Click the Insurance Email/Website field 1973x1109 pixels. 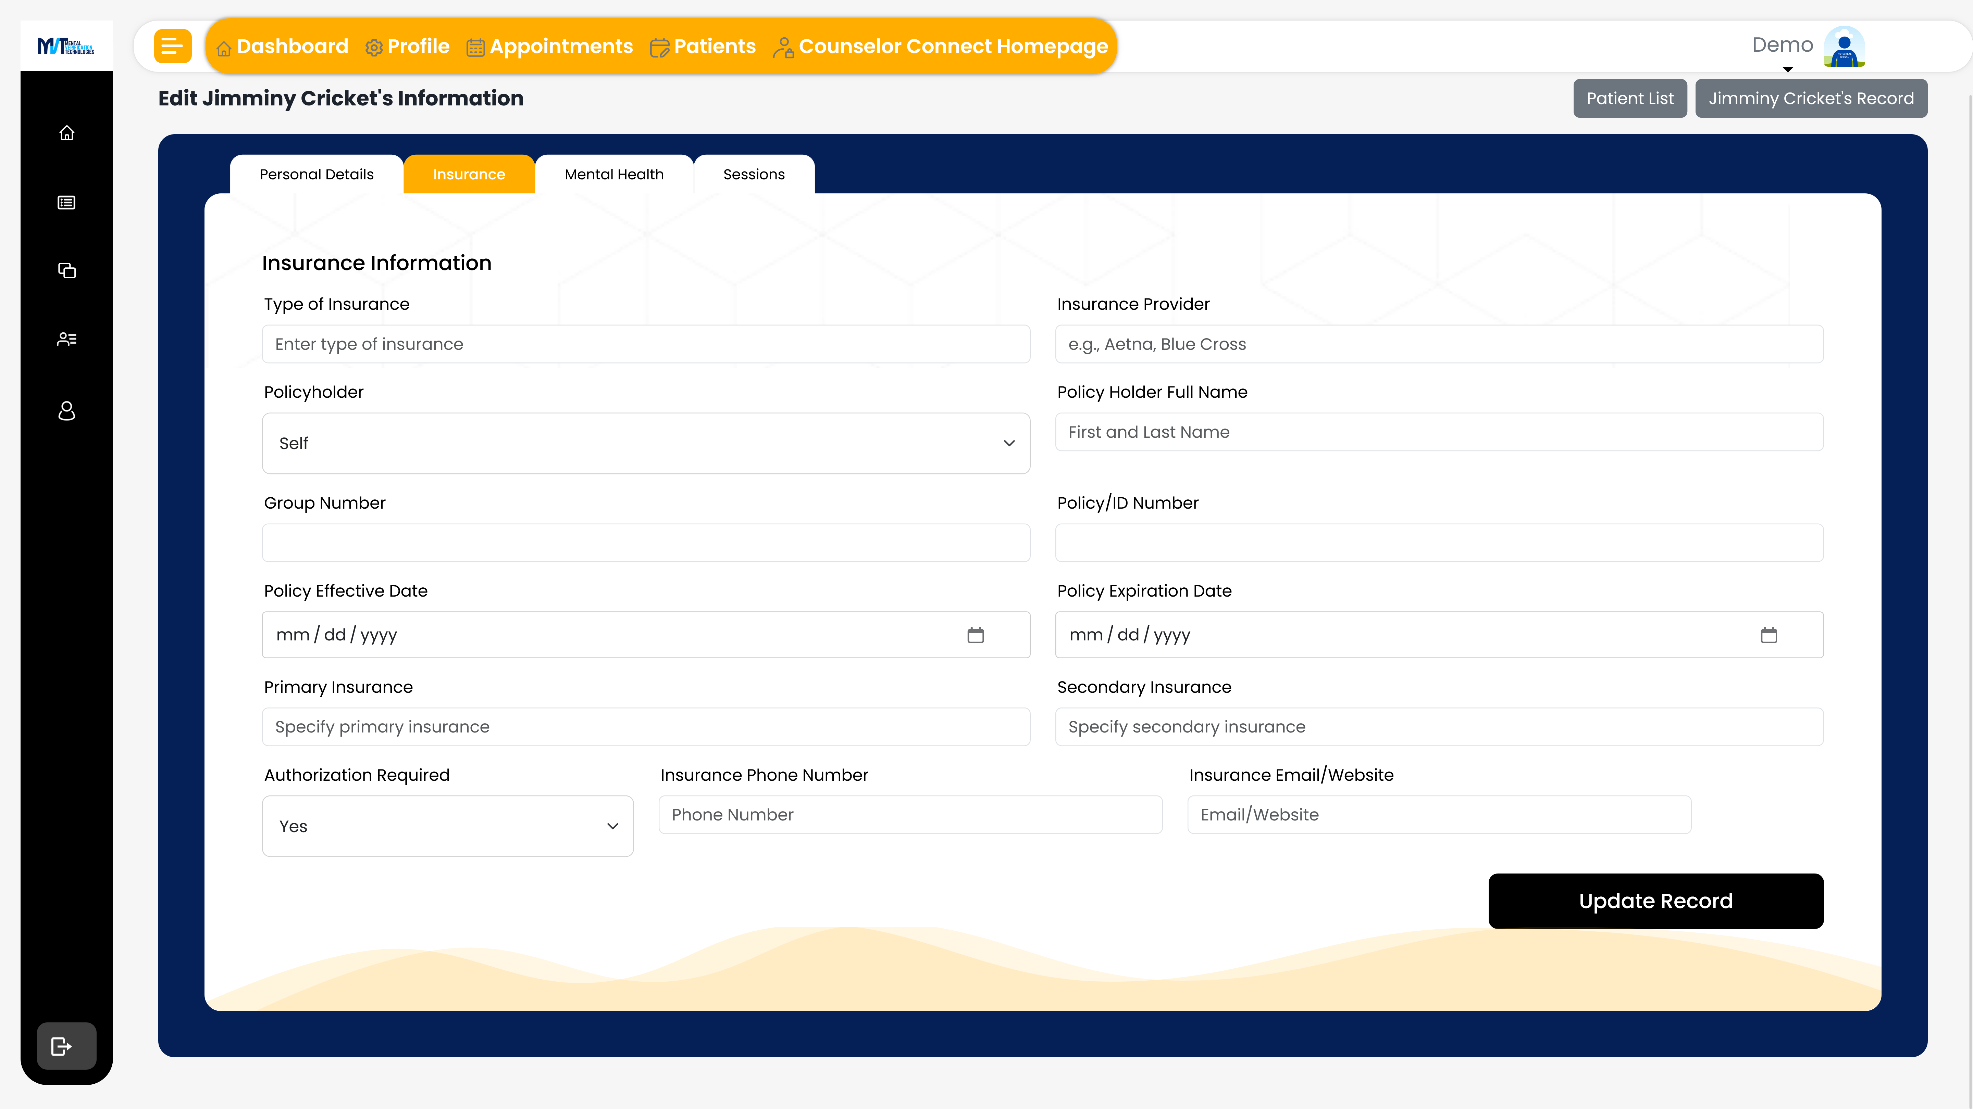1439,815
